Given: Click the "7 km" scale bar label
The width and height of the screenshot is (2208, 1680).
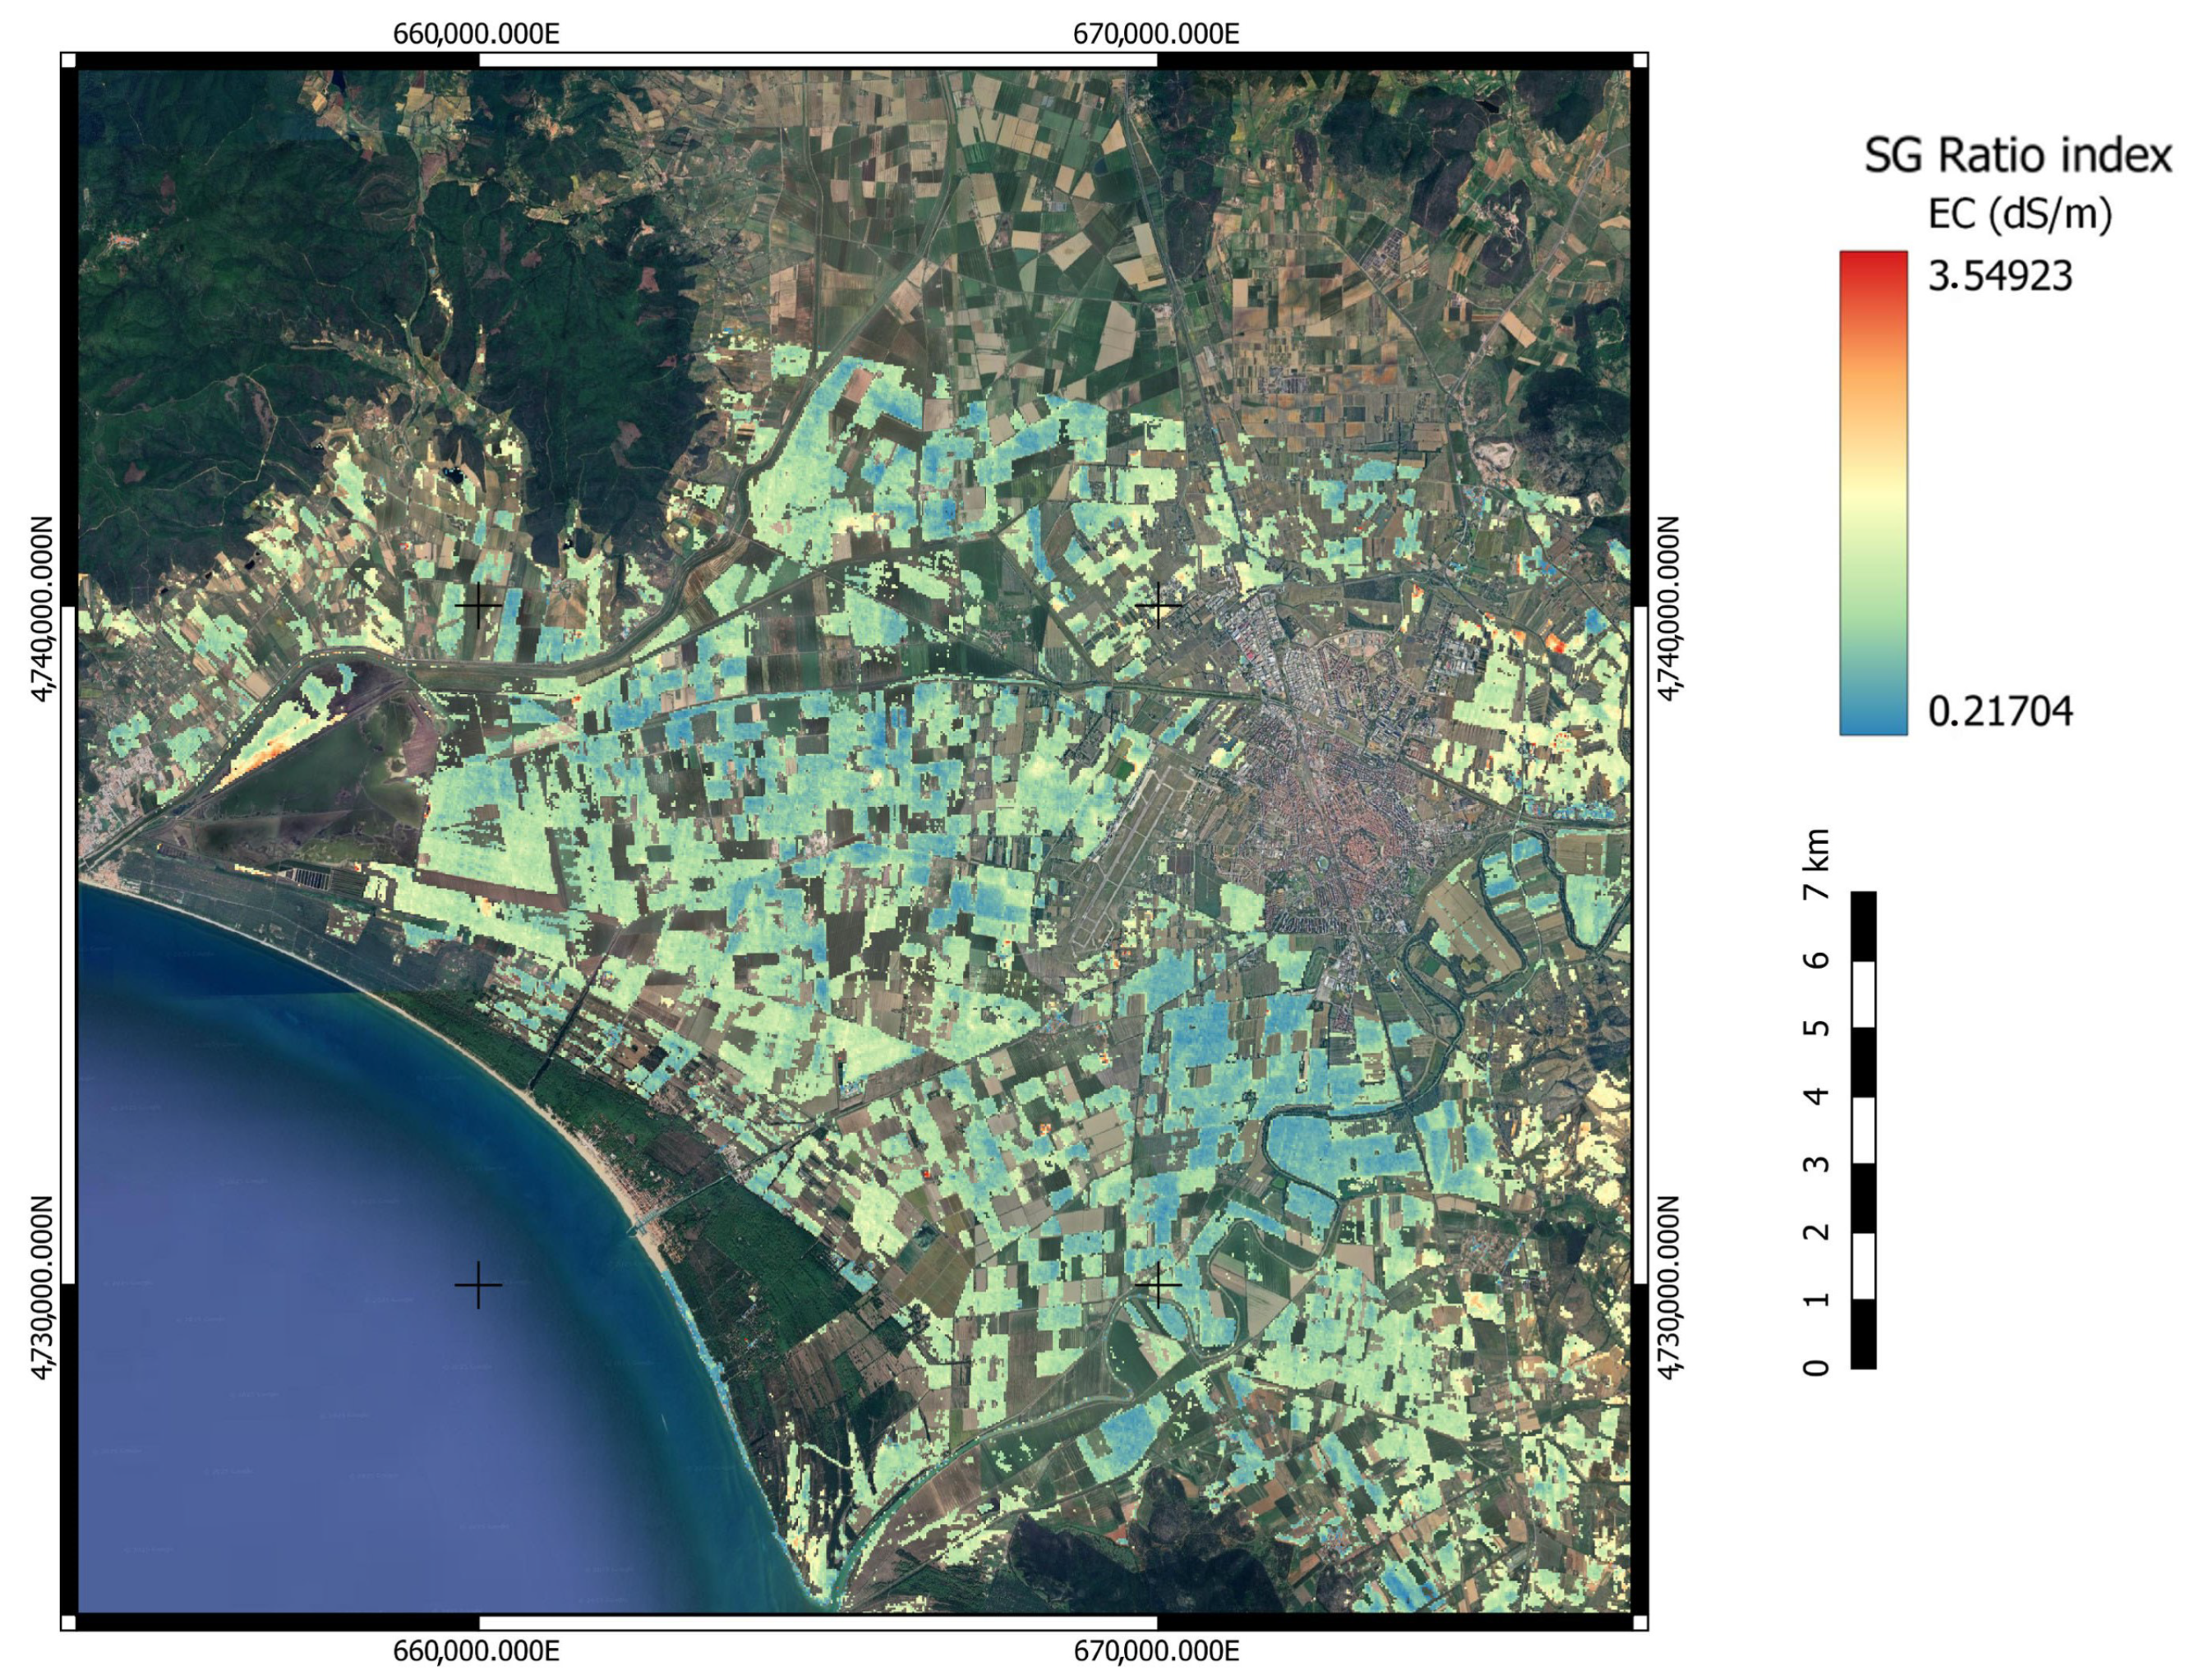Looking at the screenshot, I should coord(1817,864).
